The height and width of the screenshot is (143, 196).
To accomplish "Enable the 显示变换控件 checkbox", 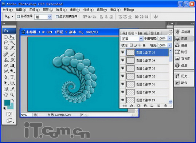I will (57, 16).
